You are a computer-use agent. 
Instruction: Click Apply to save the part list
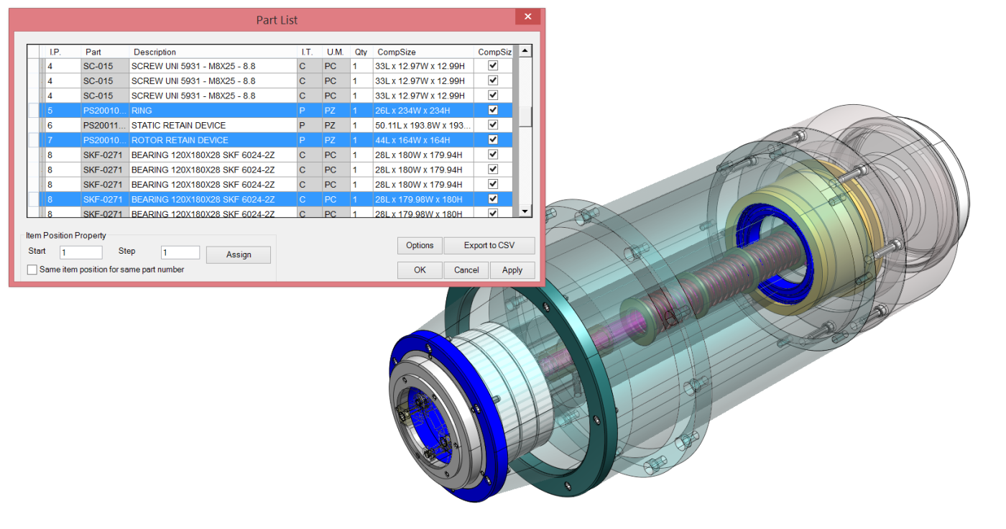tap(512, 270)
